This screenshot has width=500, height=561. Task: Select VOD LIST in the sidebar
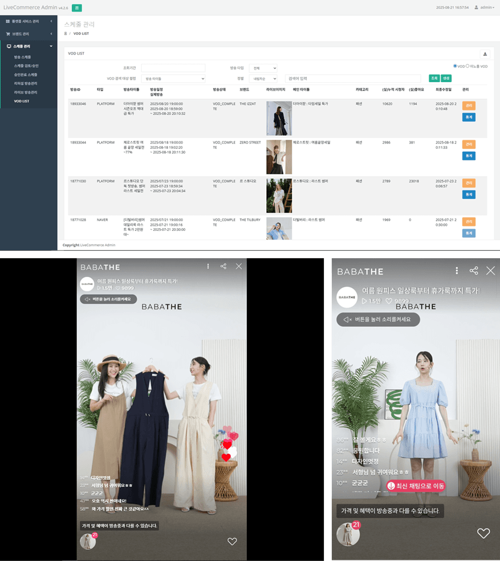22,101
